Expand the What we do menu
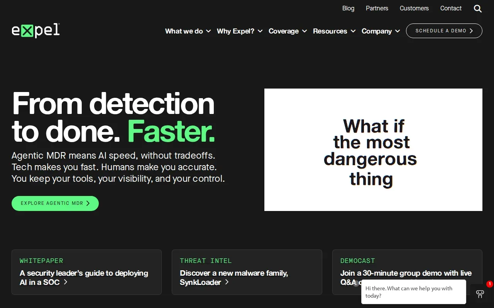 pyautogui.click(x=188, y=31)
